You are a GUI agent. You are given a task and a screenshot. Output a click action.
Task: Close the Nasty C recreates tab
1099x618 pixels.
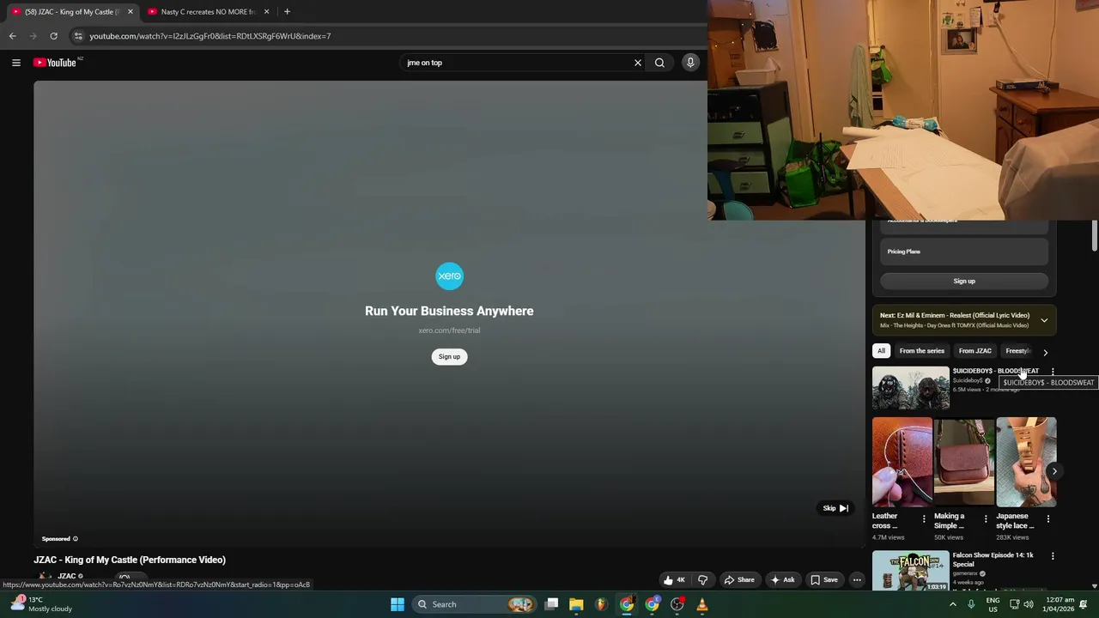(x=266, y=12)
